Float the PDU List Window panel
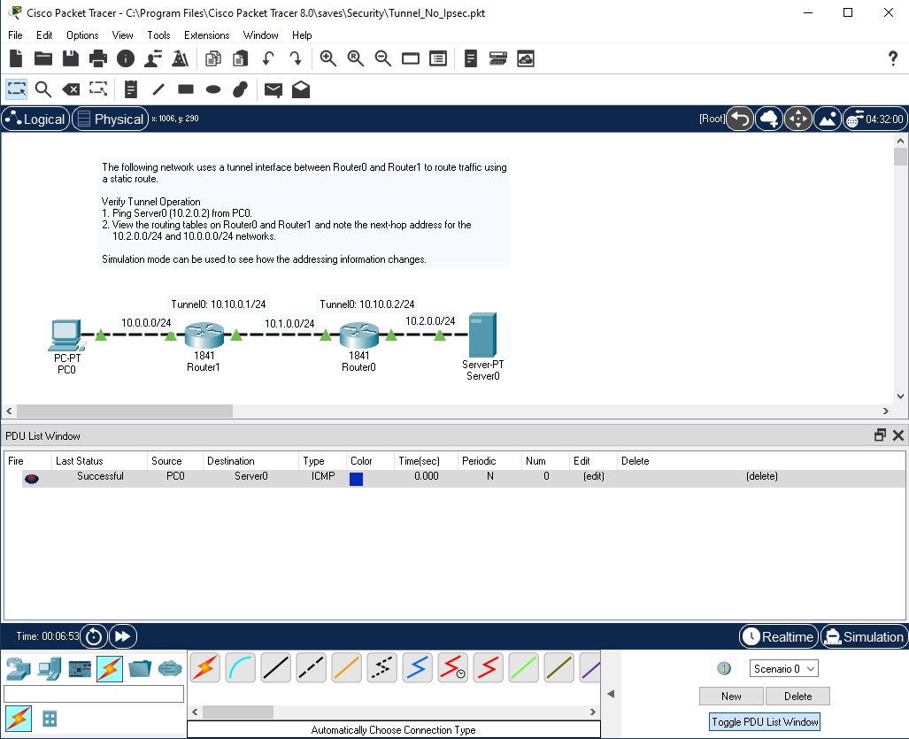The height and width of the screenshot is (739, 909). click(x=880, y=435)
